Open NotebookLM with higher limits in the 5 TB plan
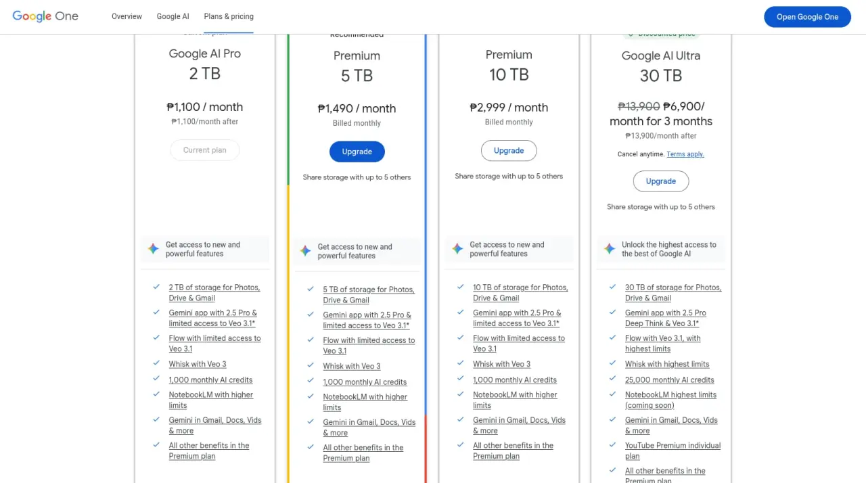Image resolution: width=866 pixels, height=483 pixels. coord(365,402)
